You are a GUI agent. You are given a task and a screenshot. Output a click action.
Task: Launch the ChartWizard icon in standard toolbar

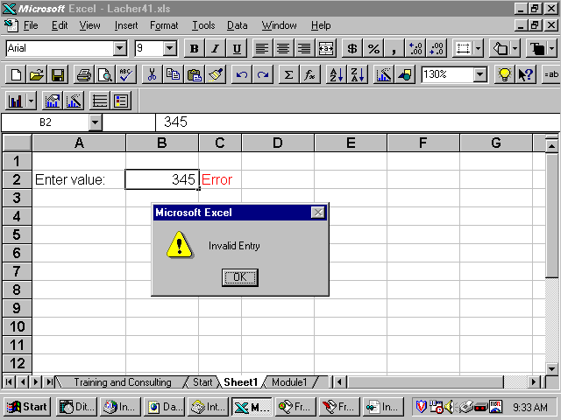pos(384,74)
